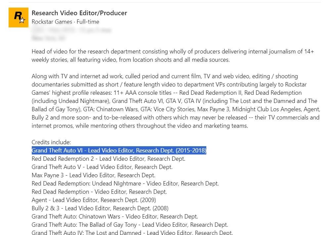The image size is (329, 235).
Task: Select the Grand Theft Auto V credit line
Action: coord(102,167)
